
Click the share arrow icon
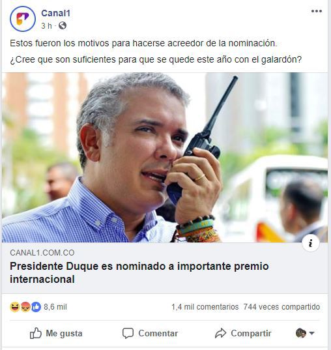click(x=220, y=333)
